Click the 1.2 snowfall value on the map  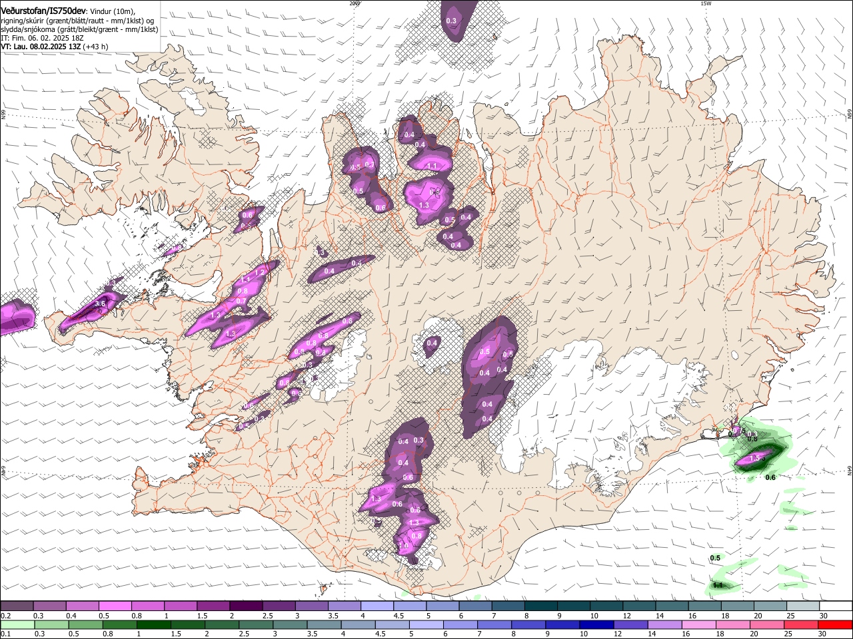click(x=260, y=272)
